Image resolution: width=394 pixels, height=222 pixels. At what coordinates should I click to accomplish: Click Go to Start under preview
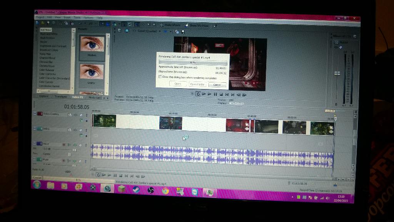tap(227, 95)
